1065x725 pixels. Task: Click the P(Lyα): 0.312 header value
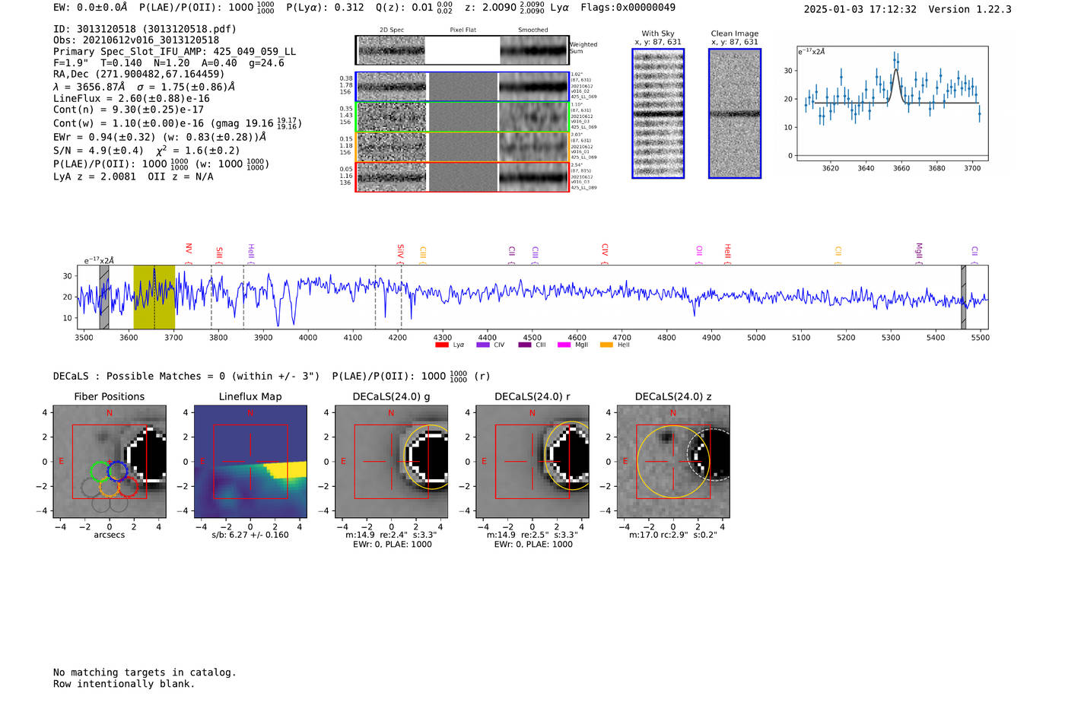coord(325,8)
